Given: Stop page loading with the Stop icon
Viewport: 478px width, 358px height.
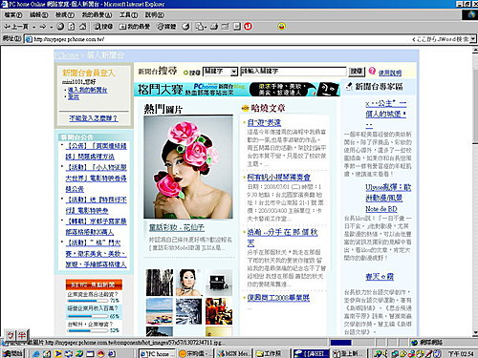Looking at the screenshot, I should pyautogui.click(x=60, y=27).
